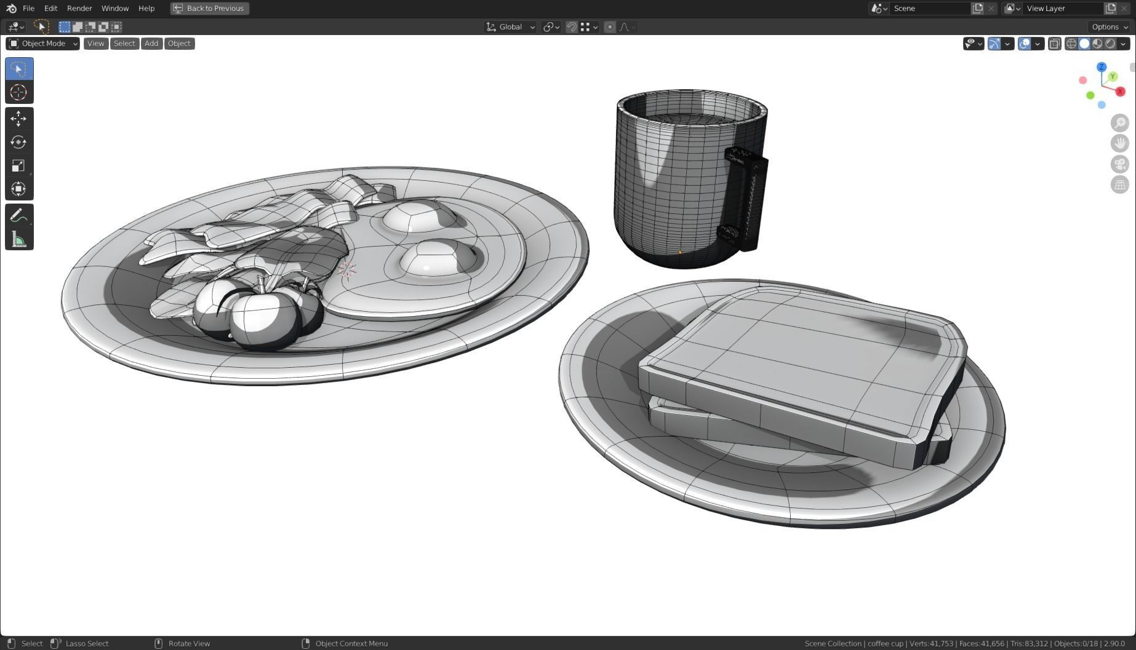This screenshot has width=1136, height=650.
Task: Open proportional falloff dropdown
Action: [x=627, y=27]
